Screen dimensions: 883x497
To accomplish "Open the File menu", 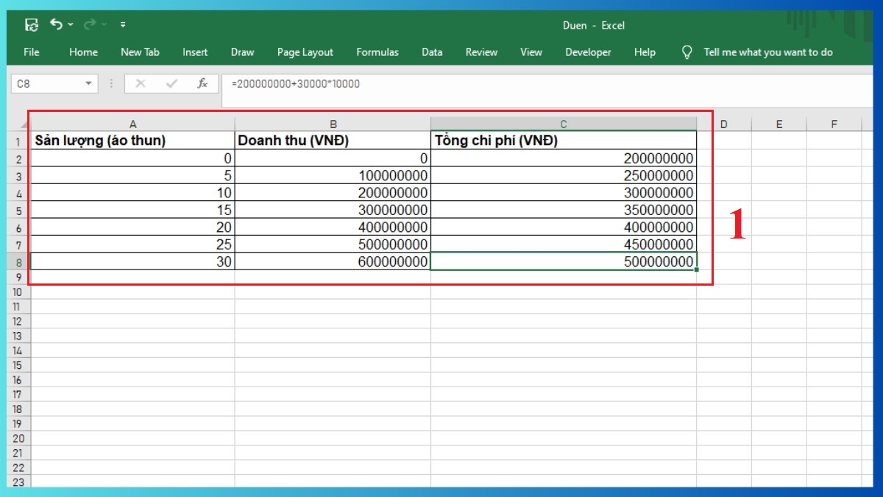I will [32, 52].
